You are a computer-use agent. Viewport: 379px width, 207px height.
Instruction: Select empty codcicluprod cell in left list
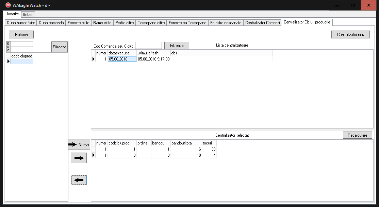(x=22, y=62)
